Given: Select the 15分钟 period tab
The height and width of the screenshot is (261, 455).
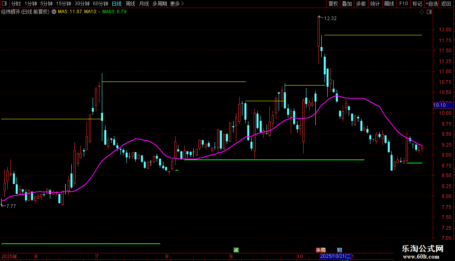Looking at the screenshot, I should pyautogui.click(x=64, y=4).
